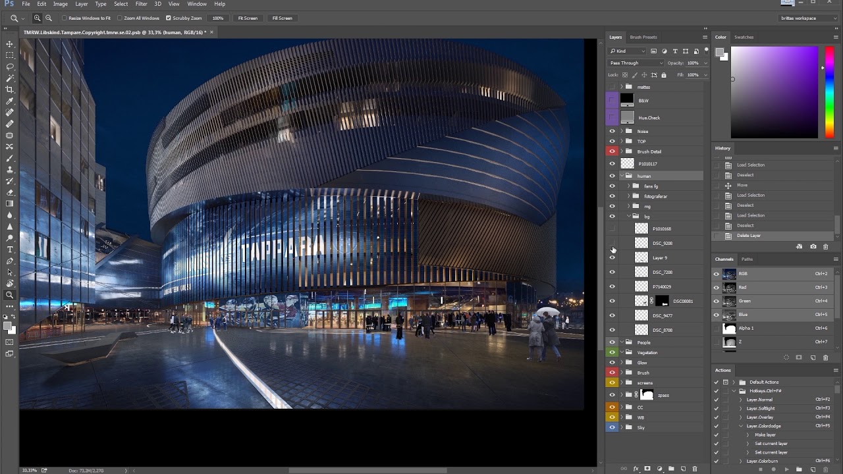
Task: Enable Zoom All Windows checkbox
Action: [119, 18]
